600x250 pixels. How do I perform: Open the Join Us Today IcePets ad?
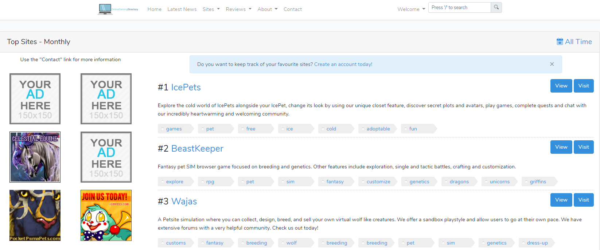pos(106,215)
